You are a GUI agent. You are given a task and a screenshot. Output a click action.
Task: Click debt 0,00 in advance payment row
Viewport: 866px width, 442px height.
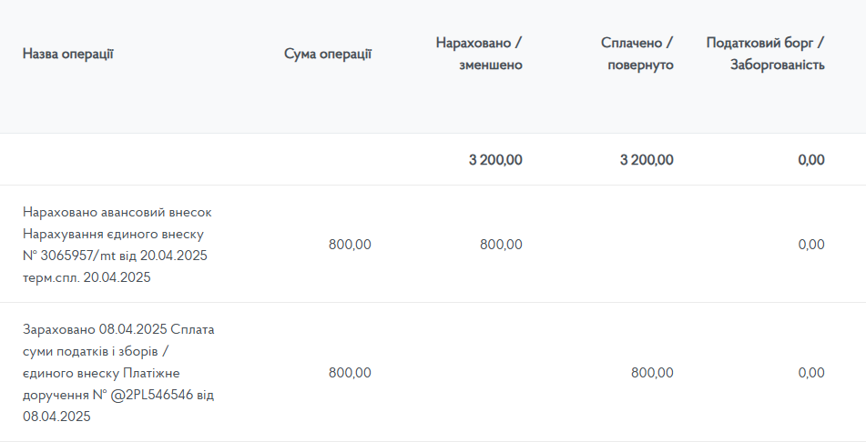[811, 245]
